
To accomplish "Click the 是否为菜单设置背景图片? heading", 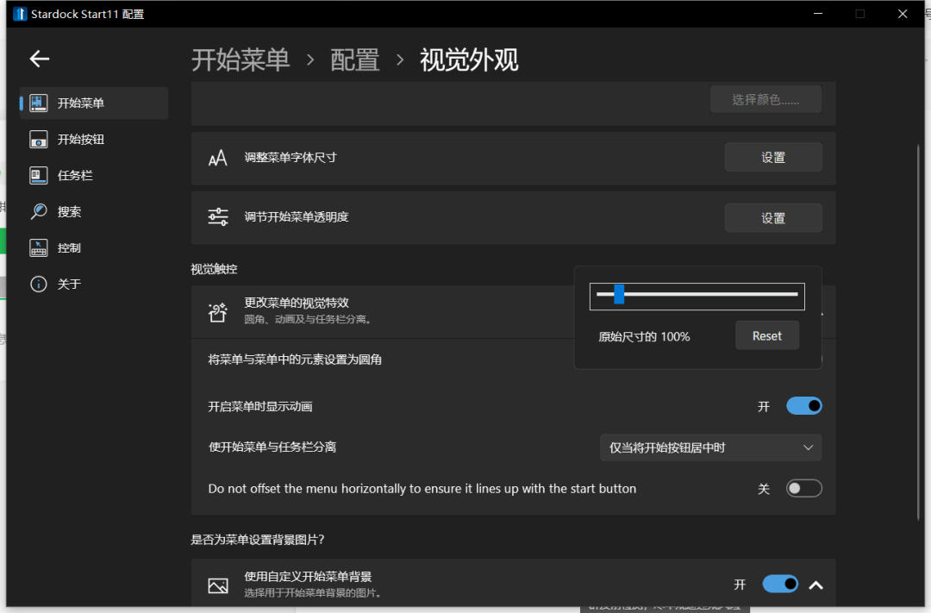I will 257,540.
